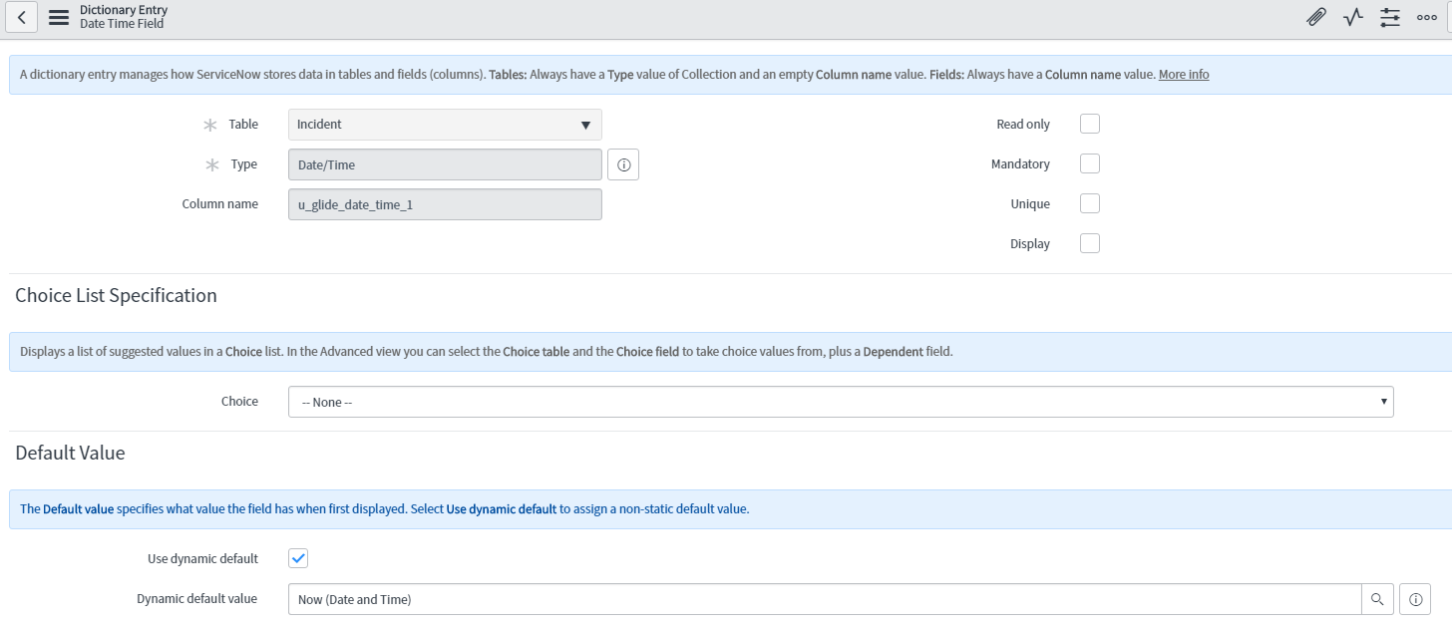Click the Choice List Specification section heading

pos(116,295)
